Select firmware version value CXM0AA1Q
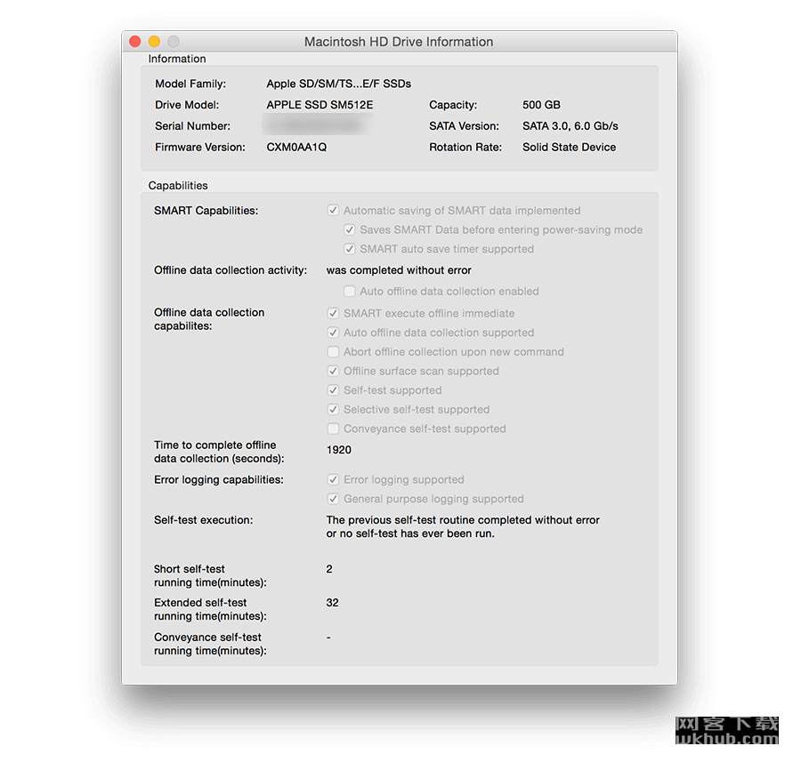Viewport: 801px width, 762px height. click(x=296, y=147)
